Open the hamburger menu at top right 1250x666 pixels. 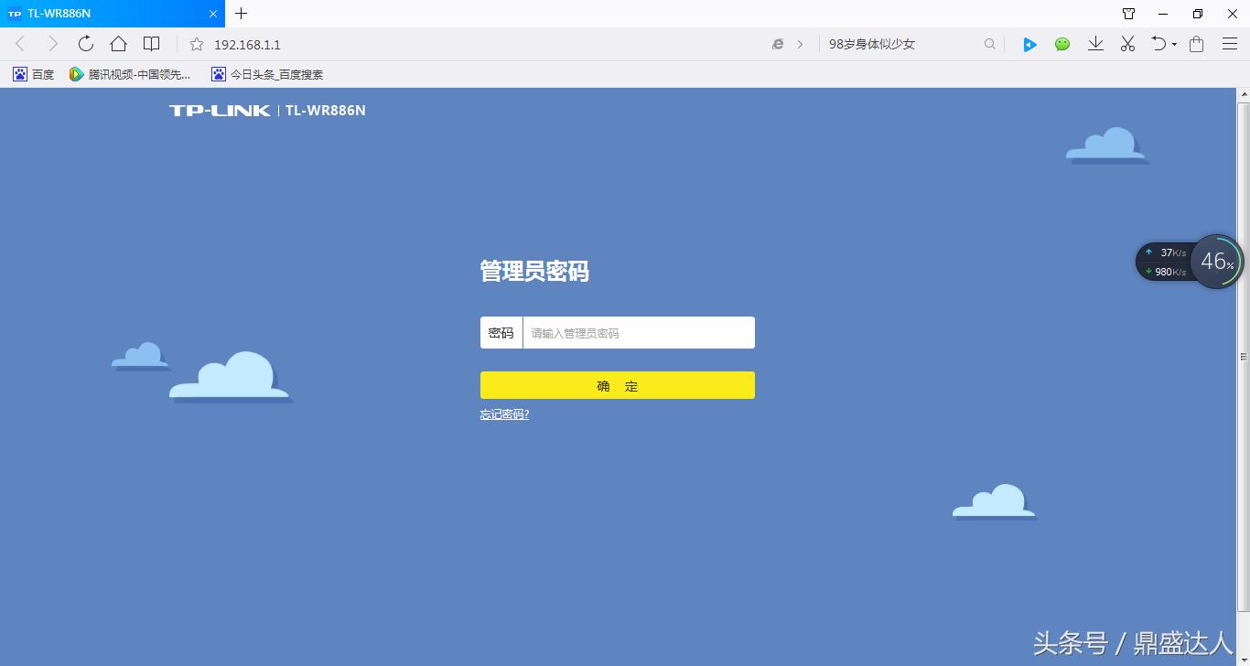[1229, 43]
